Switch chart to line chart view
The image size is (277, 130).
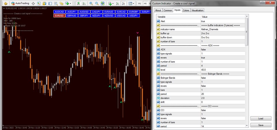click(x=84, y=3)
